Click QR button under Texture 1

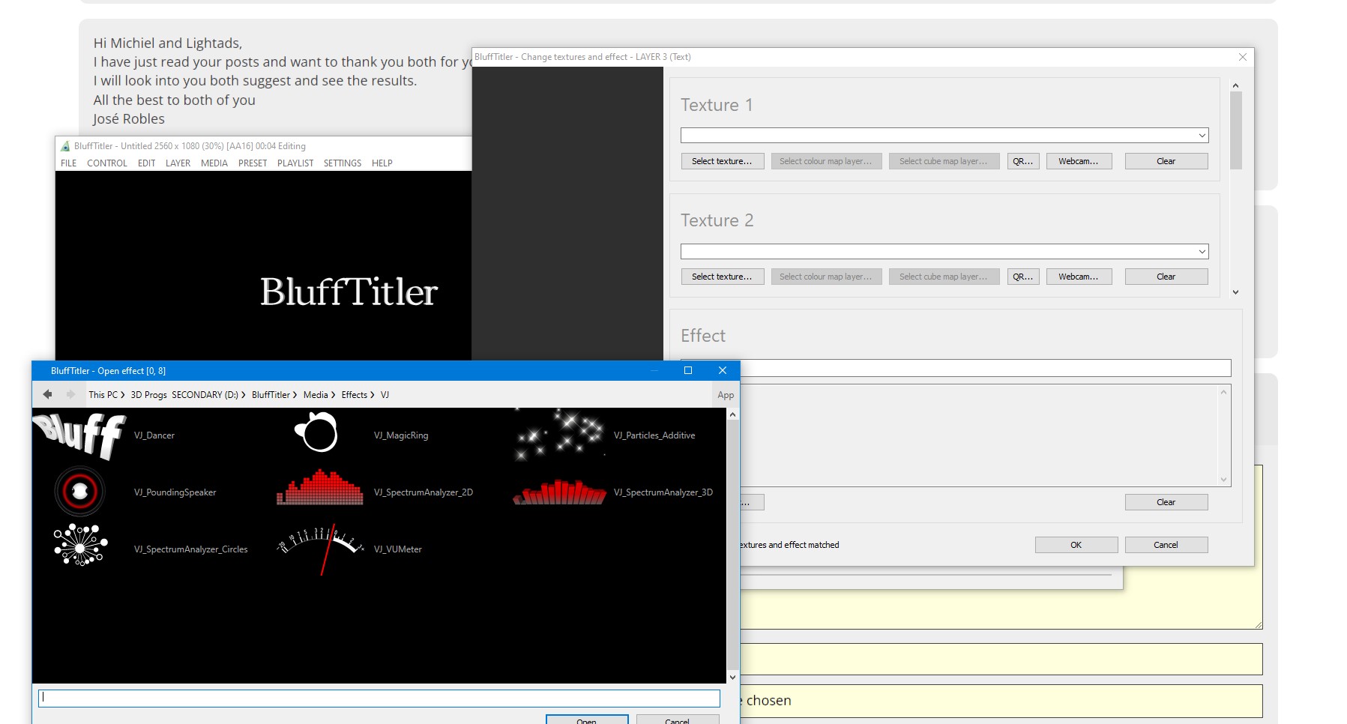pyautogui.click(x=1023, y=161)
